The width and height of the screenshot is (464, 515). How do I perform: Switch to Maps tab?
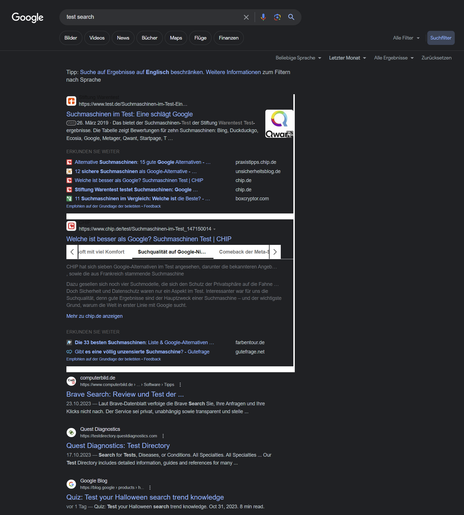[176, 38]
